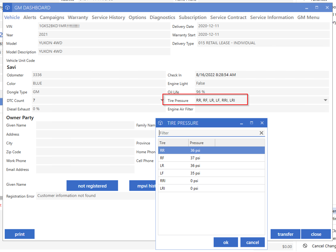Select the Options tab
The image size is (336, 252).
click(137, 18)
